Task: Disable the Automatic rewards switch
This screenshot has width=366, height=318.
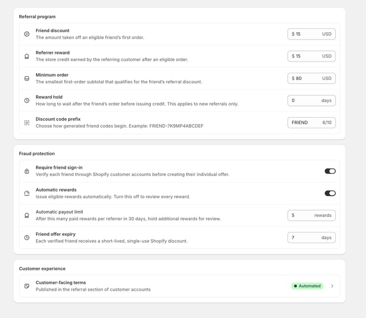Action: tap(330, 193)
